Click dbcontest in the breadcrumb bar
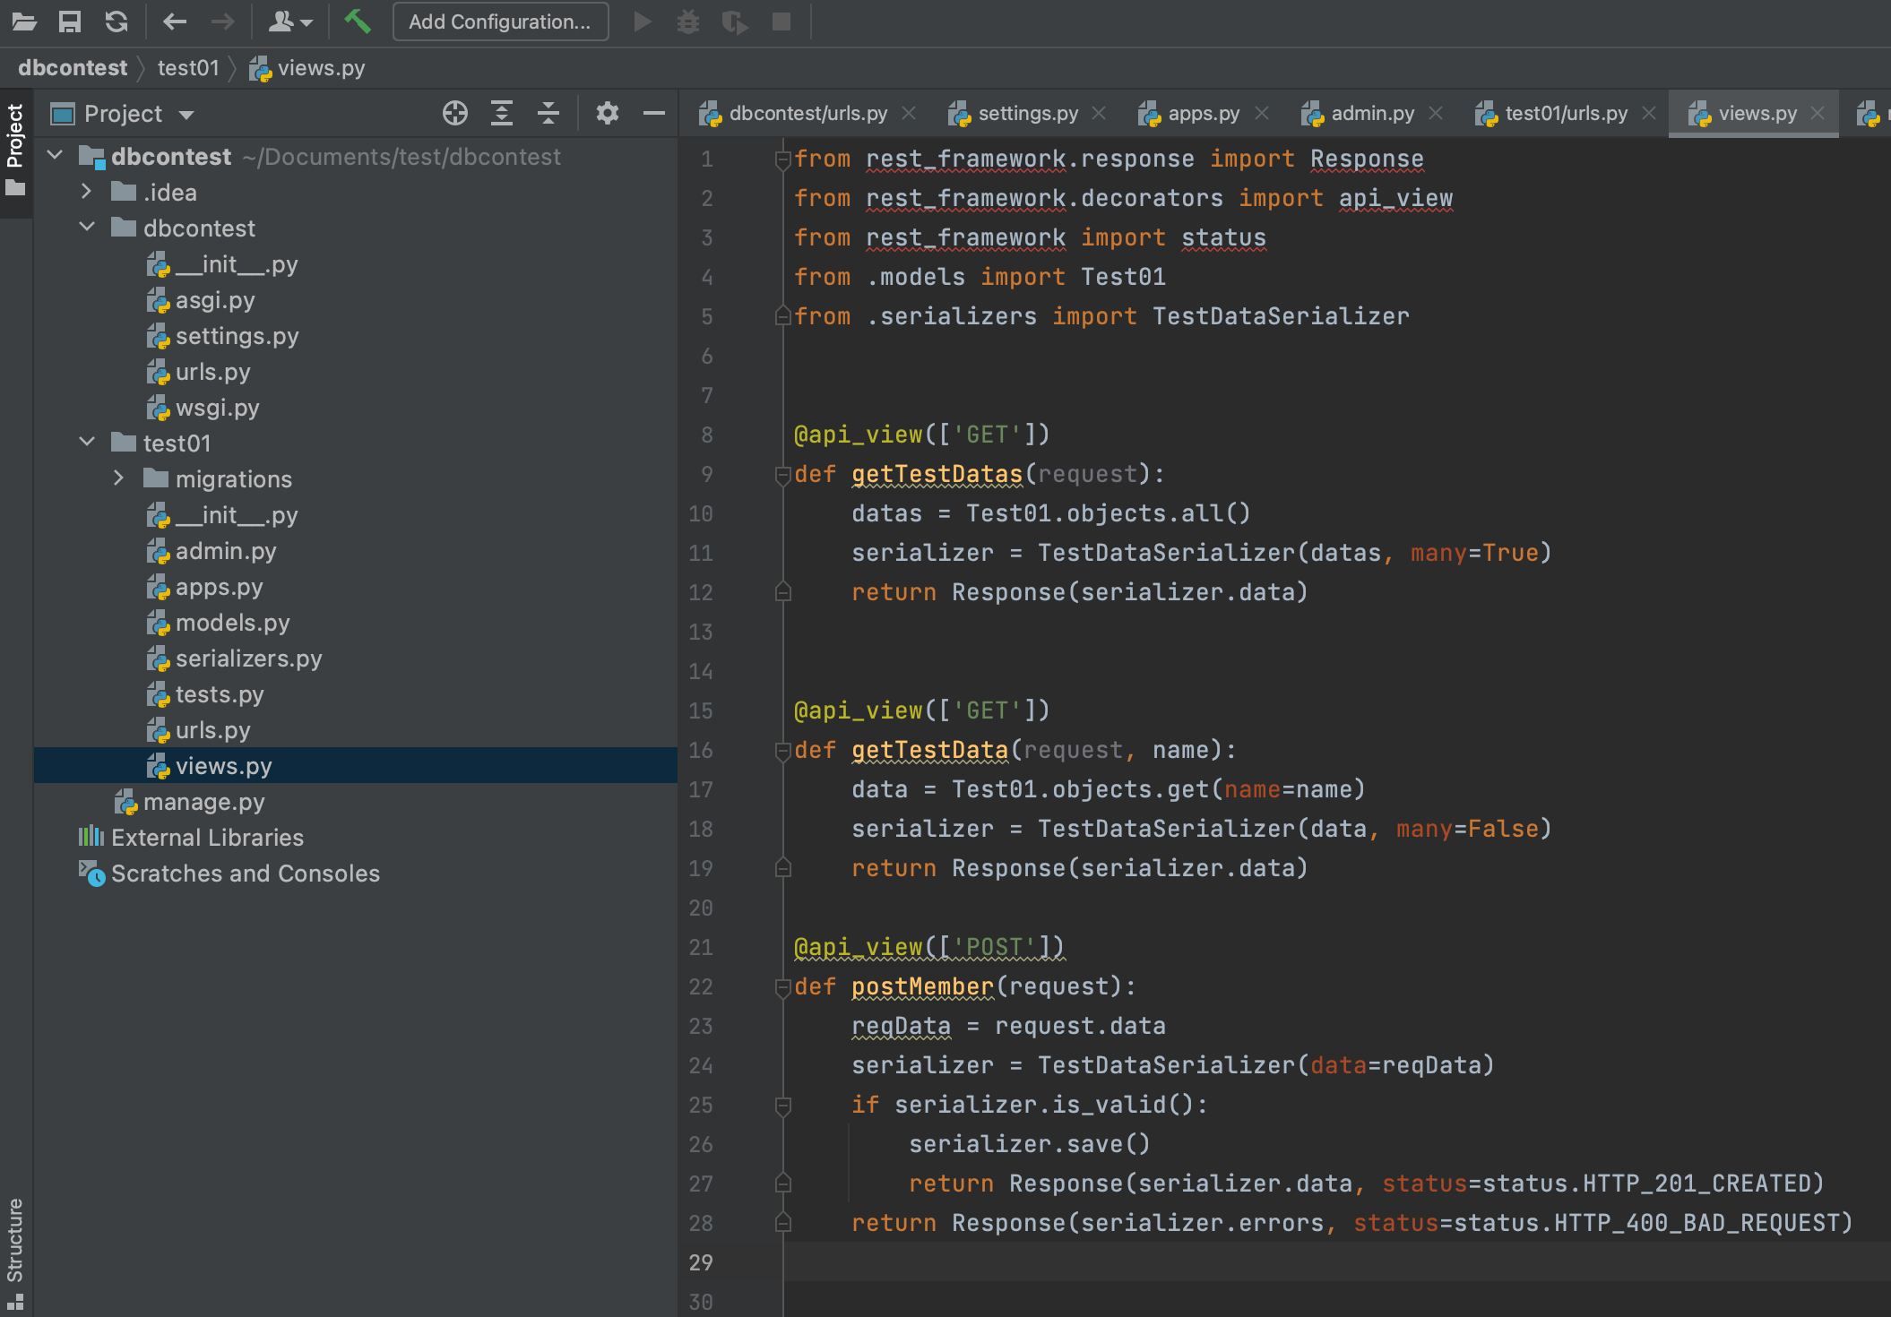 click(73, 67)
